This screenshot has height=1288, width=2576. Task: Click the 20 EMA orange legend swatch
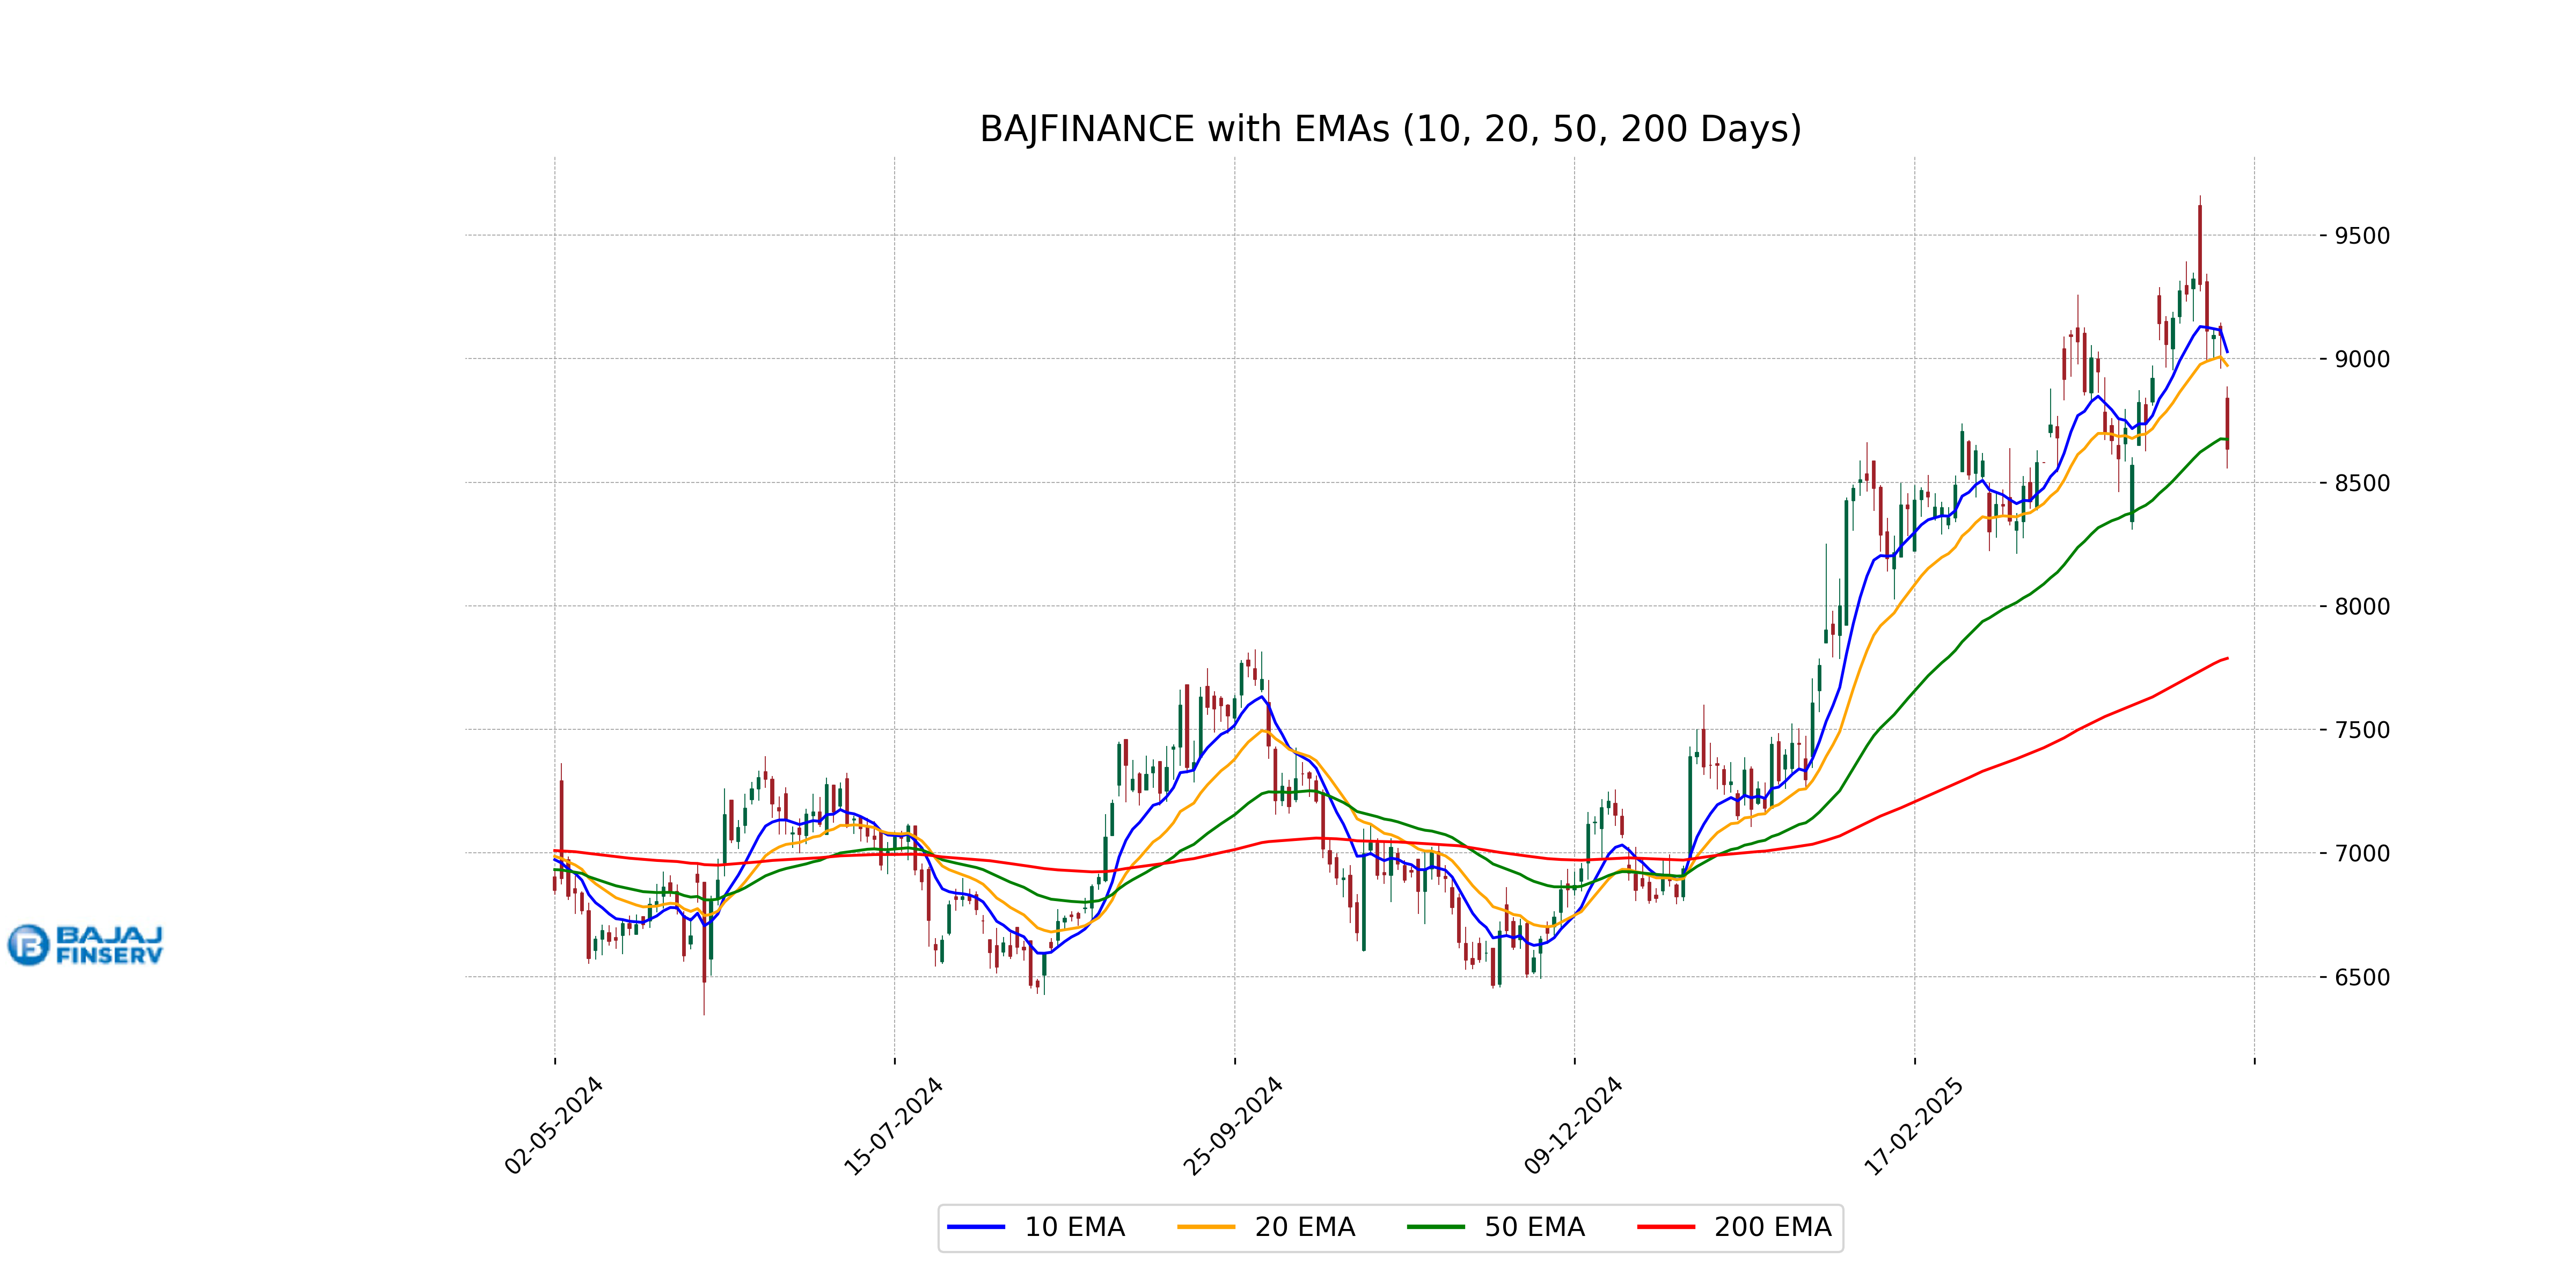point(1206,1227)
